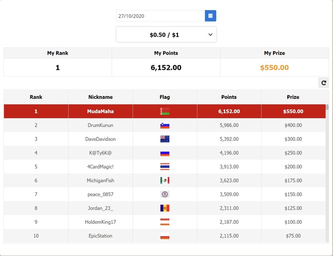Click DrumKunun's flag icon

[x=165, y=125]
